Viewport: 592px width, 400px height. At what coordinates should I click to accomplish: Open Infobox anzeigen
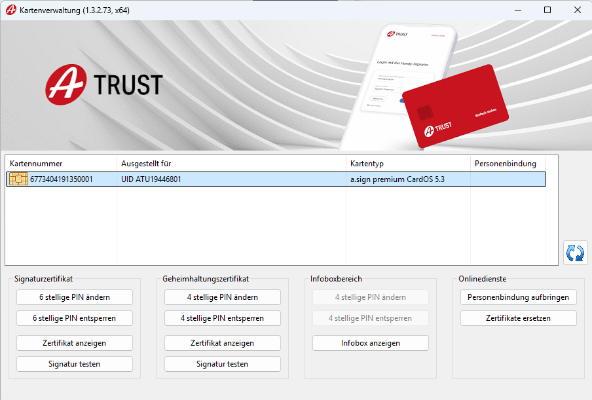(x=371, y=343)
